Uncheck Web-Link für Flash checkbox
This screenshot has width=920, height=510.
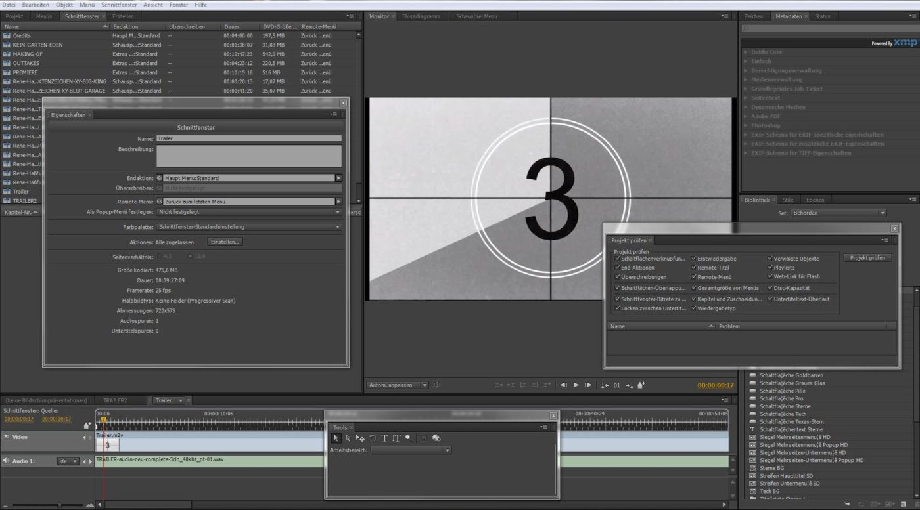click(x=770, y=276)
